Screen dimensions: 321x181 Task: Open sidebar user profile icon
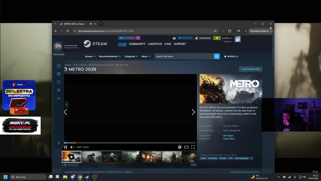tap(59, 90)
